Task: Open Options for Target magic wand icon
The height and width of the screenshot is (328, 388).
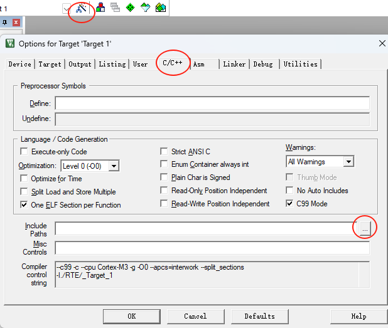Action: [81, 8]
